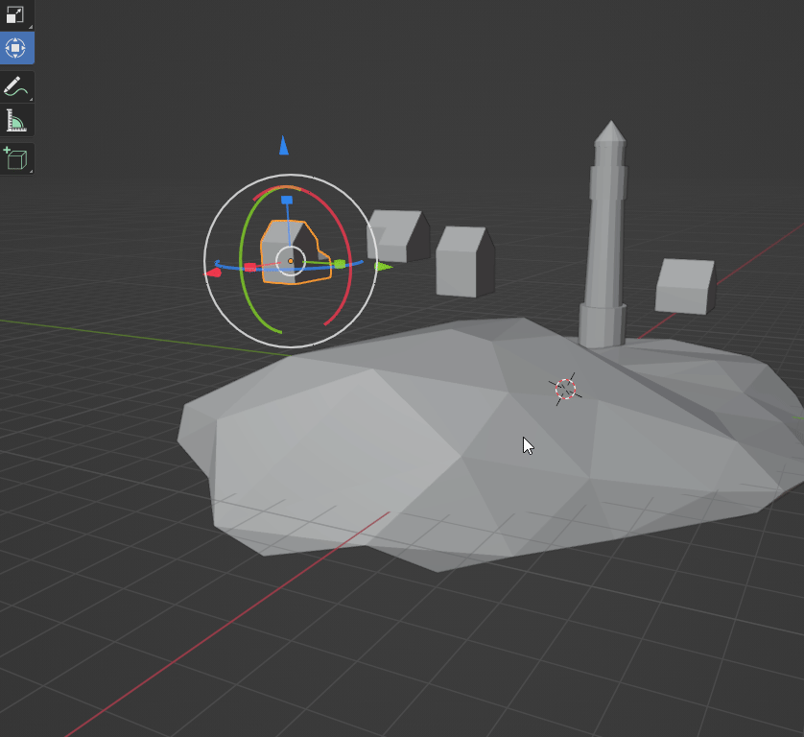This screenshot has height=737, width=804.
Task: Click the red X-axis move arrow cone
Action: pyautogui.click(x=213, y=273)
